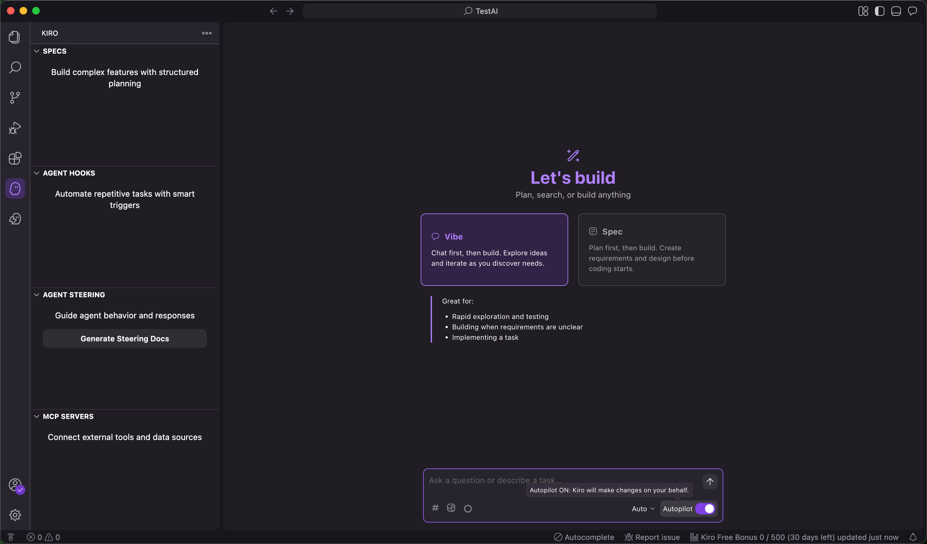Open the Extensions blocks icon
927x544 pixels.
[15, 158]
